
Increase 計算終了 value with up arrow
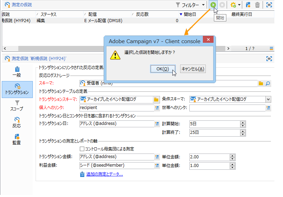[243, 131]
